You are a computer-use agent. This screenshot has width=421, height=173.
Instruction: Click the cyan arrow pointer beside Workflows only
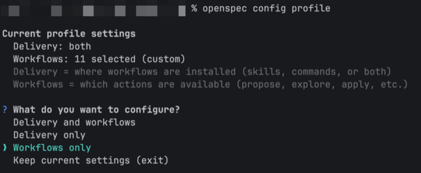(x=5, y=148)
